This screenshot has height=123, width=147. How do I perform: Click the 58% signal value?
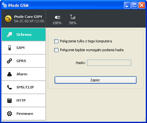click(73, 23)
